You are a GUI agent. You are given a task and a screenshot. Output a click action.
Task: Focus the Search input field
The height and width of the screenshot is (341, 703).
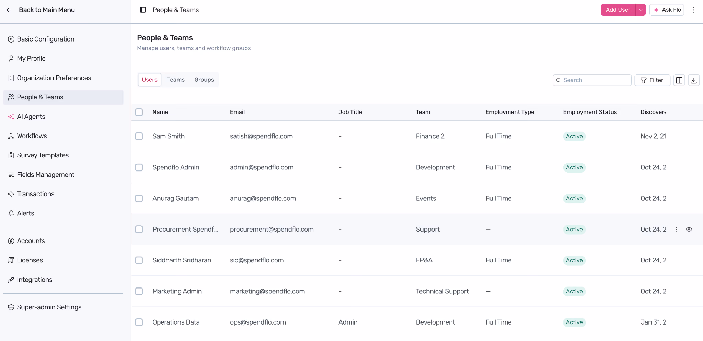tap(592, 80)
